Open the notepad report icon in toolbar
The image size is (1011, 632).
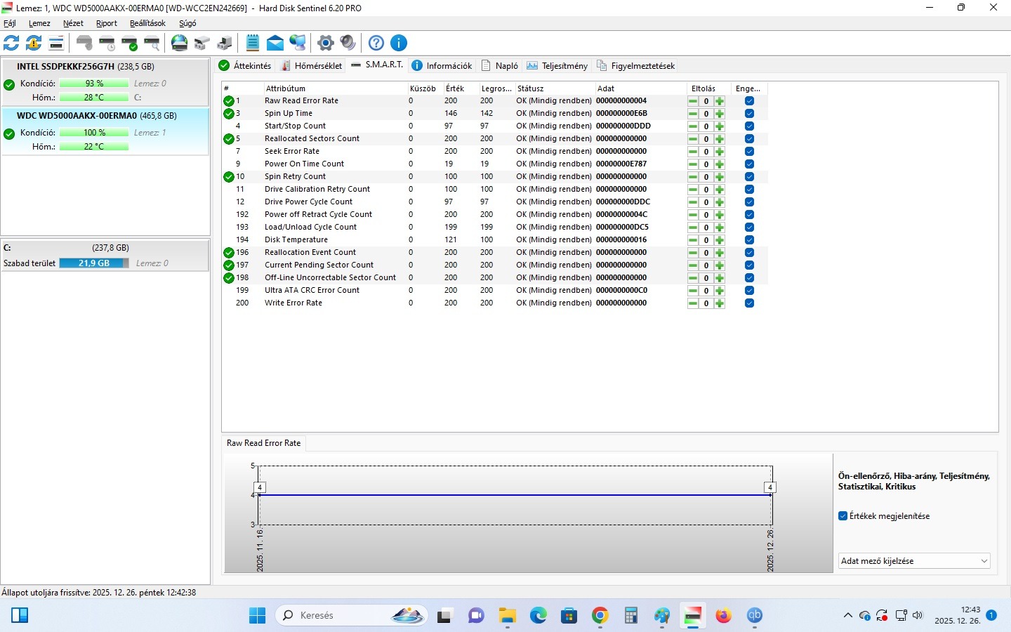click(x=253, y=43)
